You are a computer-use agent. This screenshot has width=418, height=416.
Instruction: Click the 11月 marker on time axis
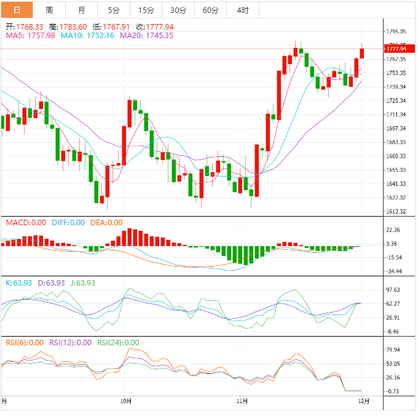pos(242,401)
